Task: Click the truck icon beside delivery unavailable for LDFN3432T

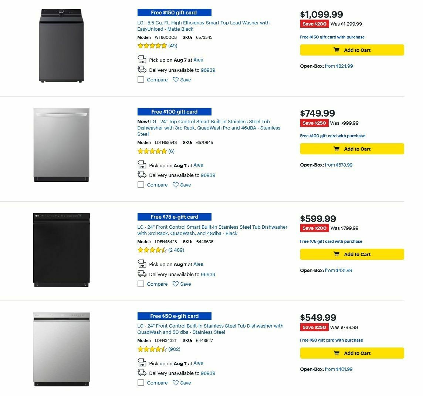Action: [x=142, y=373]
